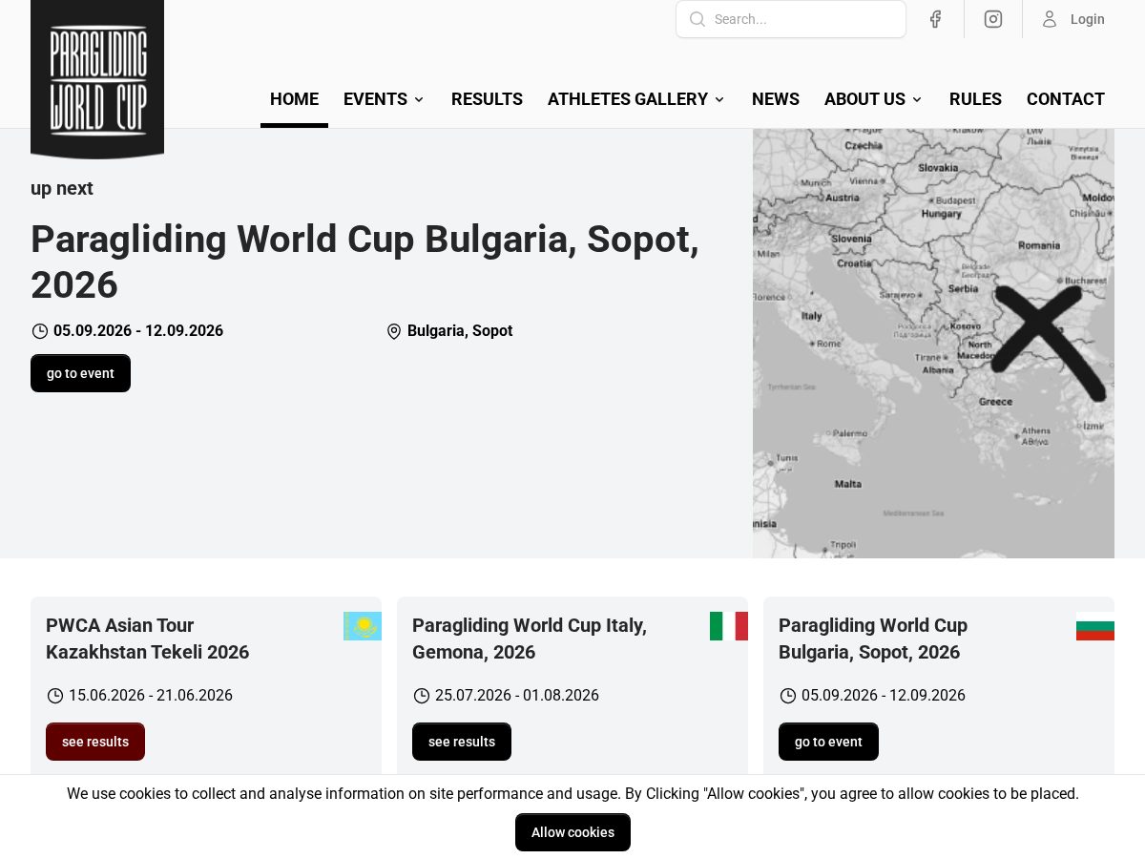
Task: Click clock icon beside 15.06.2026 - 21.06.2026
Action: coord(55,696)
